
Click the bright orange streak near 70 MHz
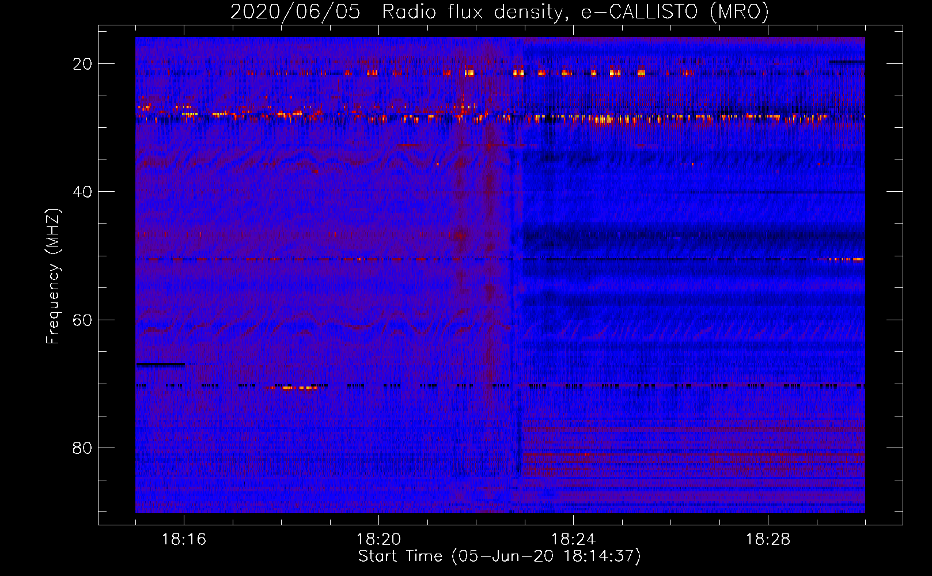click(292, 388)
